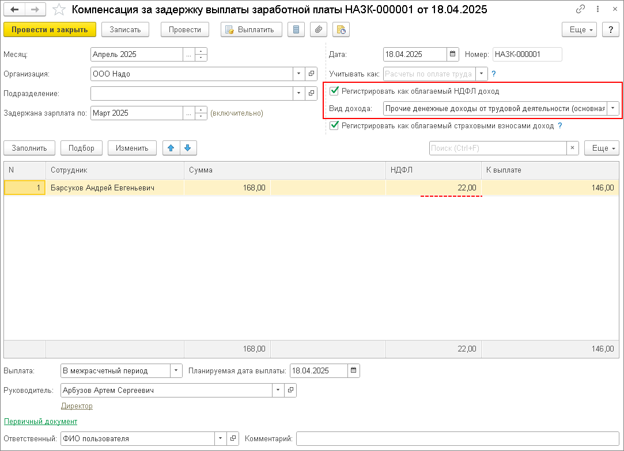Expand the Вид дохода dropdown

coord(613,108)
